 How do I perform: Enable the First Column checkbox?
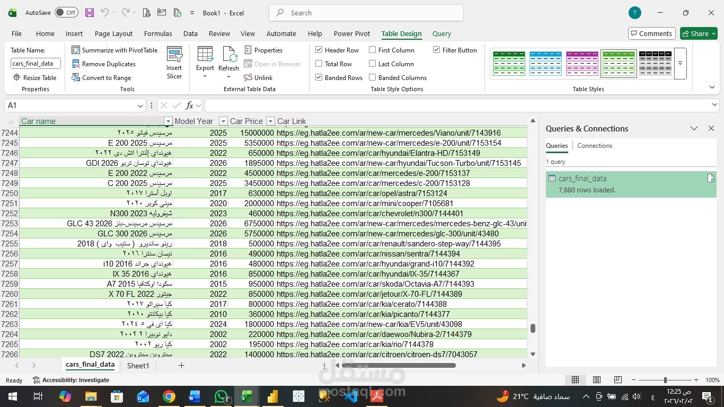pyautogui.click(x=373, y=50)
